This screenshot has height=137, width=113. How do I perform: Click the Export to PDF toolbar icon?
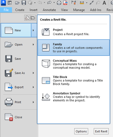(65, 3)
